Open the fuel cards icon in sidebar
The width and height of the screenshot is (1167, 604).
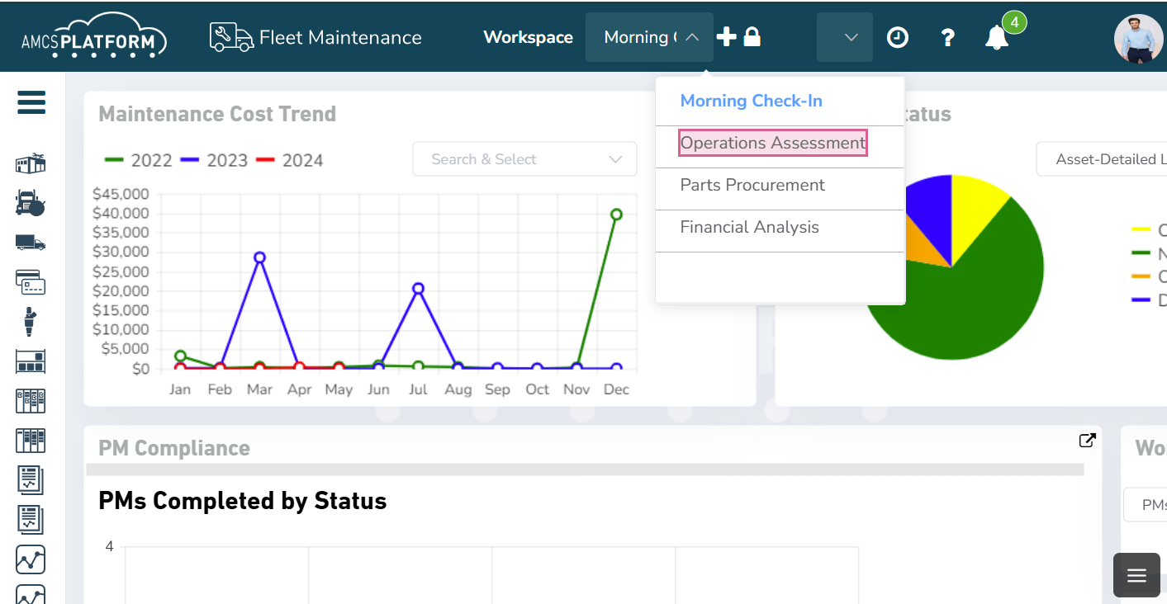point(31,282)
